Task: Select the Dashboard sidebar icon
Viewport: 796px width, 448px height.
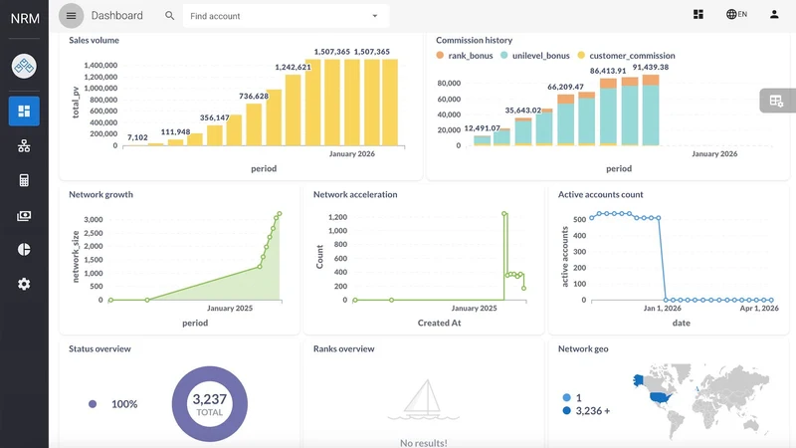Action: click(24, 111)
